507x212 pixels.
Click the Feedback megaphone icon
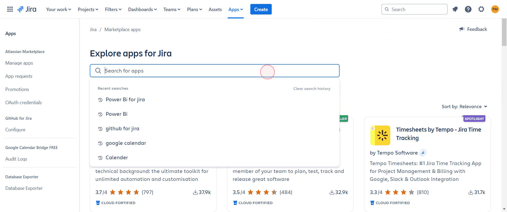click(x=462, y=29)
